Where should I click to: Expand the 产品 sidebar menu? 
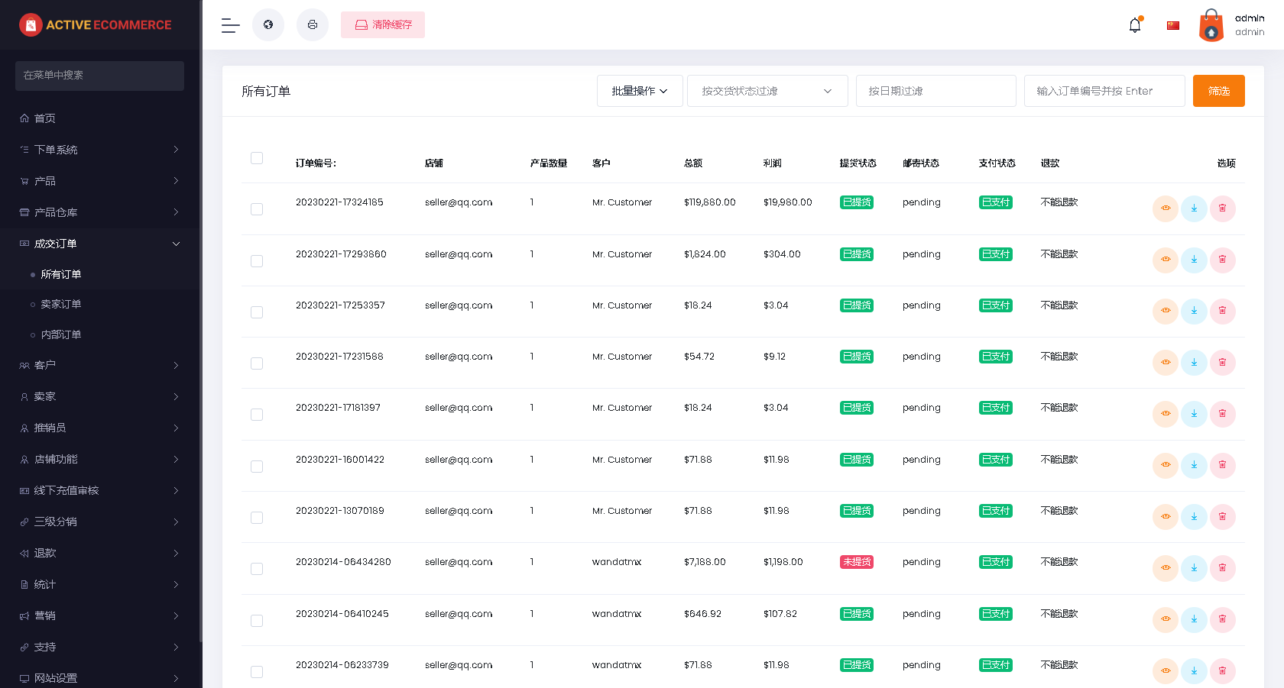(99, 181)
